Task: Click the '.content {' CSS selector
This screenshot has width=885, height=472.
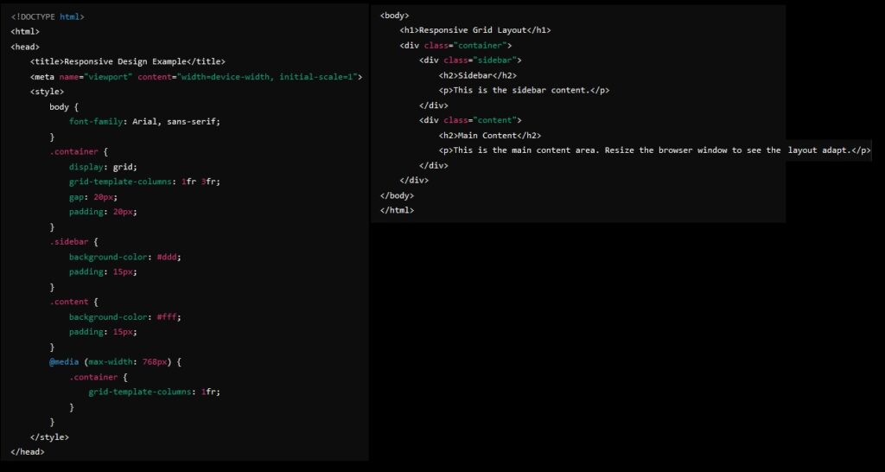Action: coord(74,302)
